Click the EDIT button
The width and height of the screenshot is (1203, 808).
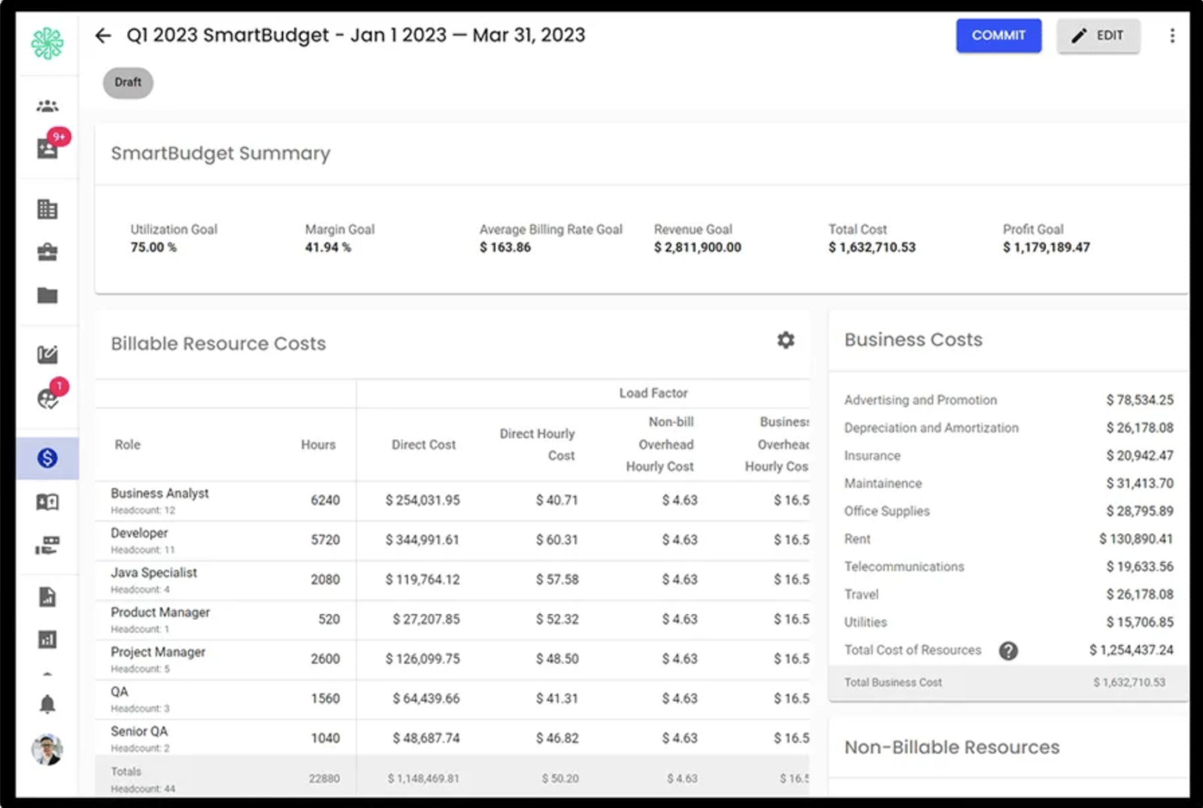(1098, 35)
